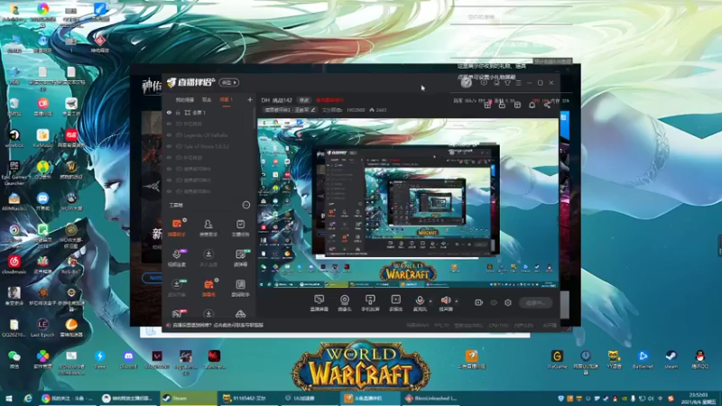This screenshot has width=722, height=406.
Task: Switch to the Steam taskbar window
Action: [189, 398]
